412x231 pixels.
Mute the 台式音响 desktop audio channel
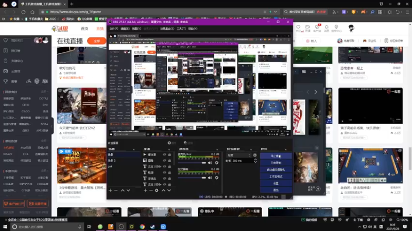(x=210, y=178)
